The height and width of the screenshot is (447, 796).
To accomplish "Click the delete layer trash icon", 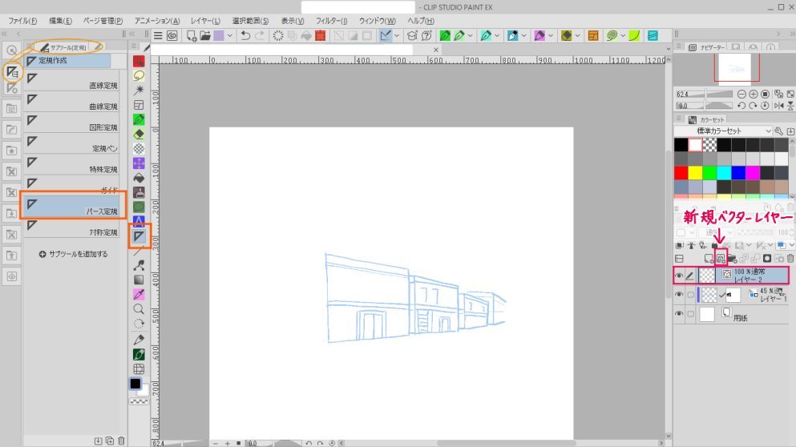I will click(790, 259).
